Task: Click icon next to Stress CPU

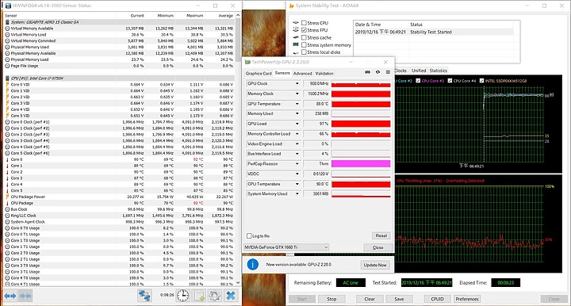Action: tap(296, 22)
